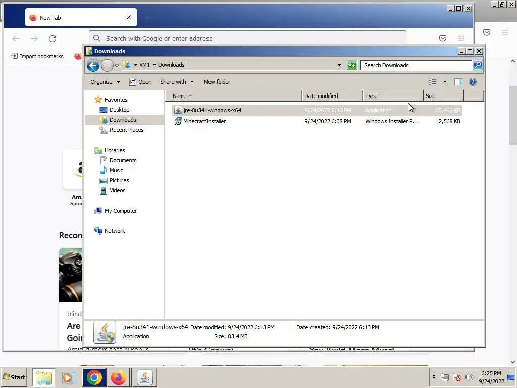517x388 pixels.
Task: Open Music library
Action: click(116, 170)
